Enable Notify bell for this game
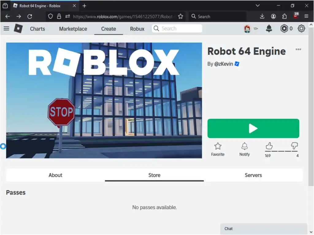This screenshot has width=314, height=235. [244, 146]
